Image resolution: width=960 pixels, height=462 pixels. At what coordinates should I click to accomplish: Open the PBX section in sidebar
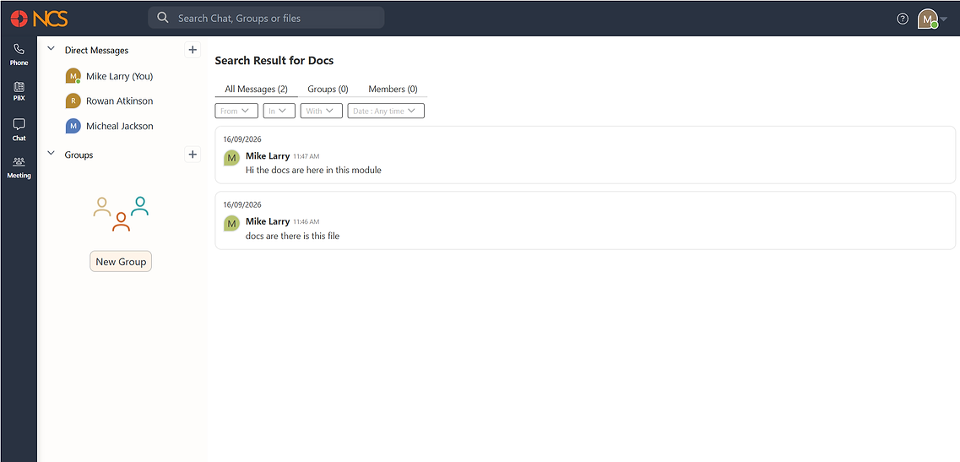coord(19,92)
